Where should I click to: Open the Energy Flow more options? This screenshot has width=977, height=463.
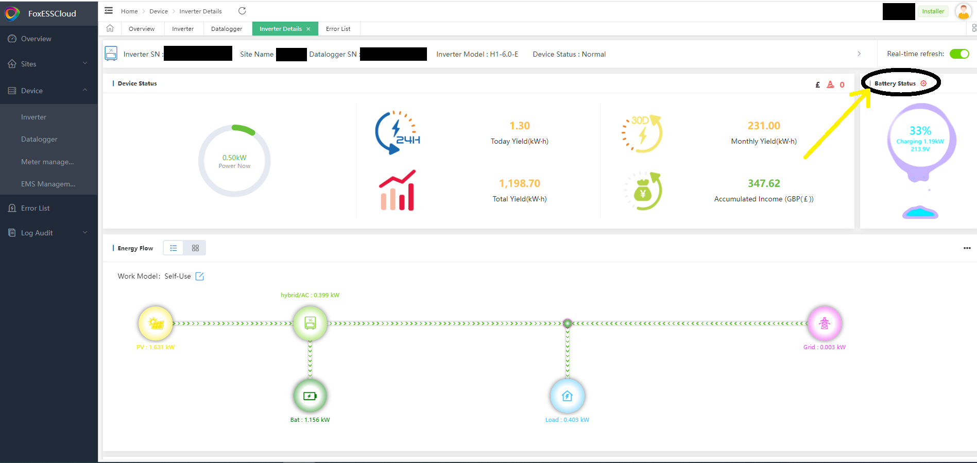pos(967,248)
